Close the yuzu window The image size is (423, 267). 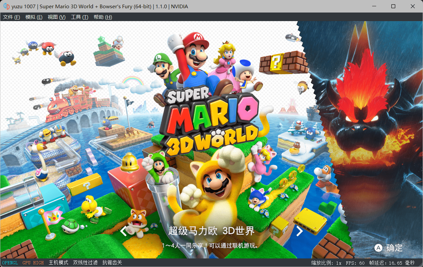(413, 6)
